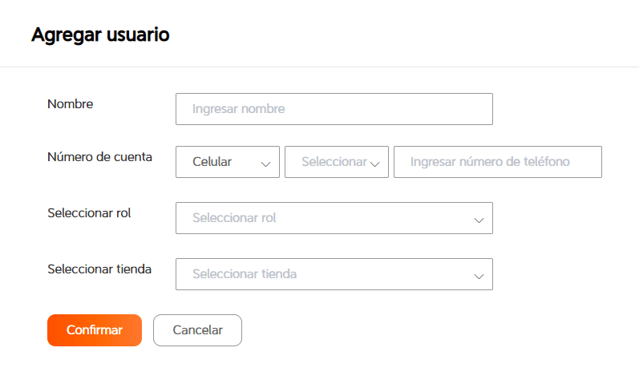Click the Nombre field label
Screen dimensions: 639x372
71,104
